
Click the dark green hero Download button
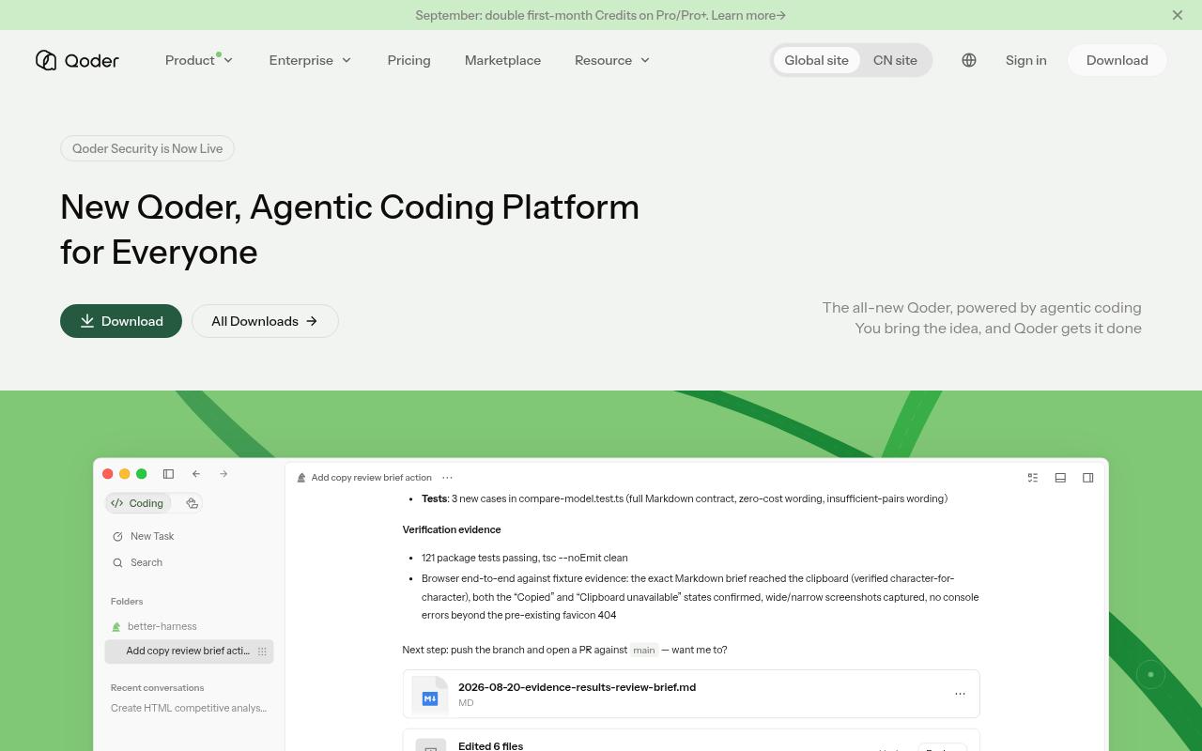point(121,321)
